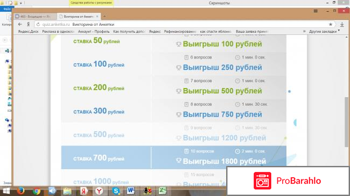The height and width of the screenshot is (196, 350).
Task: Click the Выигрыш 500 рублей text
Action: point(222,91)
